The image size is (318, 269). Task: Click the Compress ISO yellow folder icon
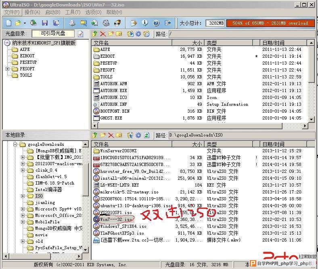(x=84, y=23)
